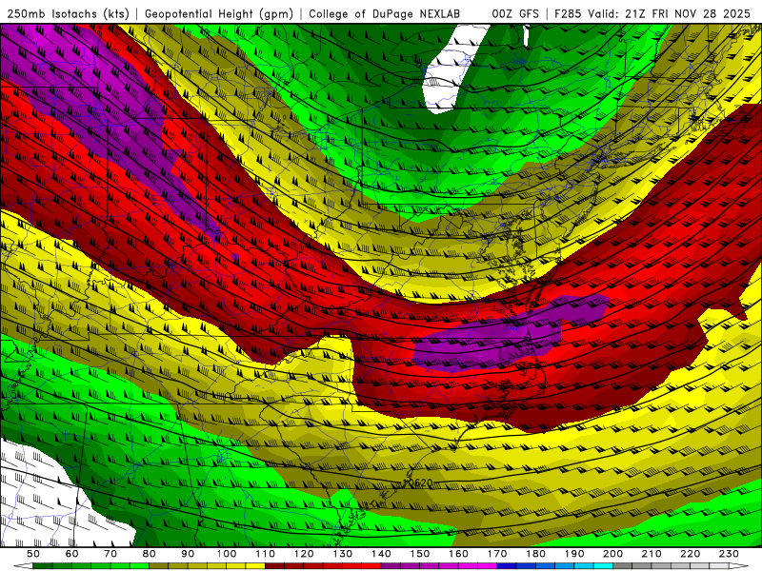Click the "250mb Isotachs (kts)" title text
This screenshot has height=571, width=762.
(x=68, y=13)
